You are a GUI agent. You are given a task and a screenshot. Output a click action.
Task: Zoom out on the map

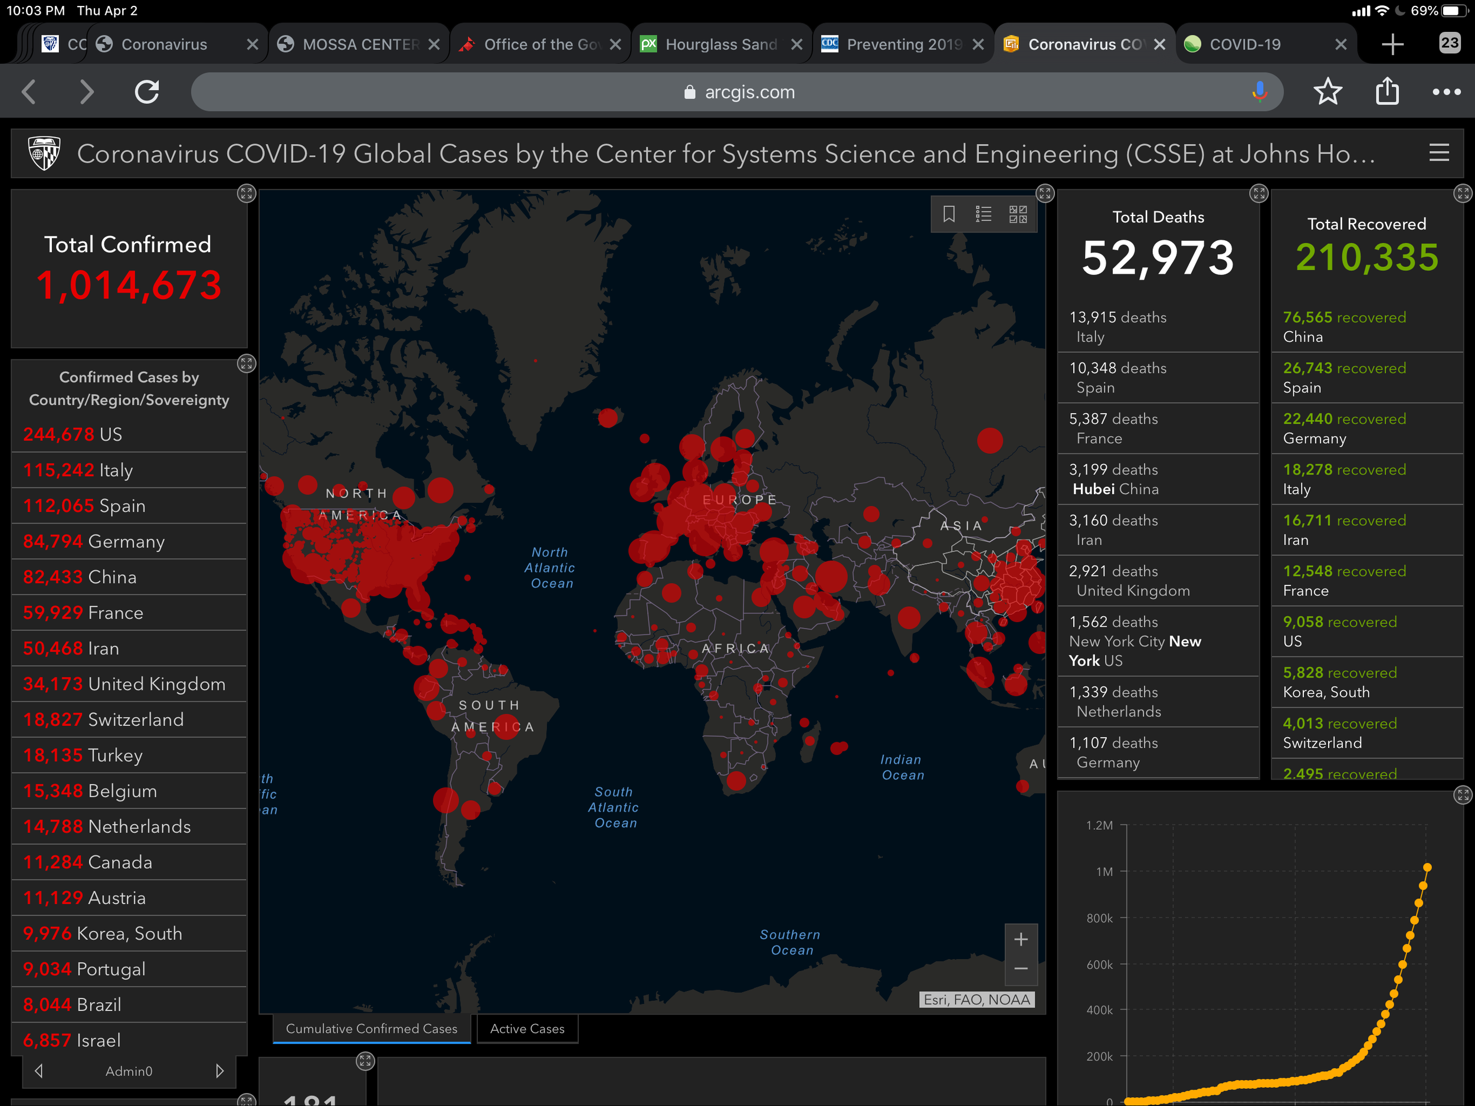(1020, 968)
